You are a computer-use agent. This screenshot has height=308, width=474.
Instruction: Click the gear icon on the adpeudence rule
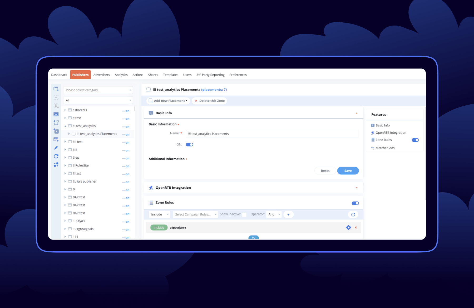[x=348, y=227]
